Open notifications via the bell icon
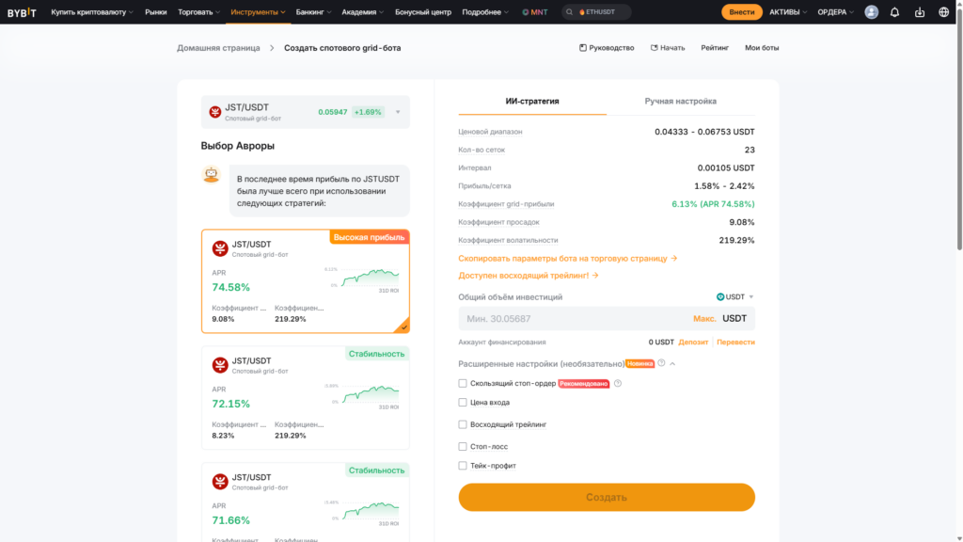 tap(894, 12)
